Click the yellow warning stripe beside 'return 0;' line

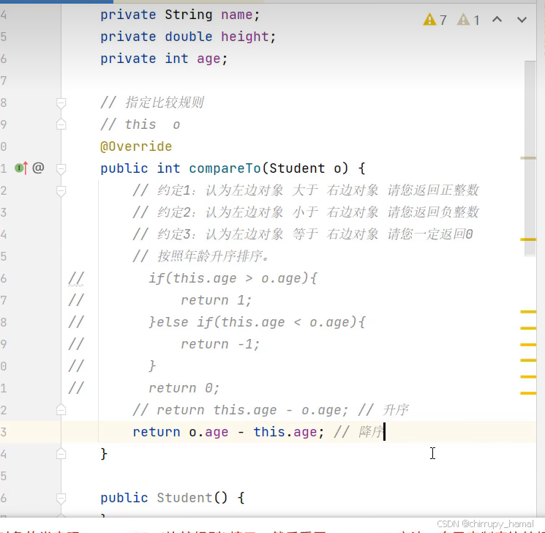pyautogui.click(x=528, y=393)
